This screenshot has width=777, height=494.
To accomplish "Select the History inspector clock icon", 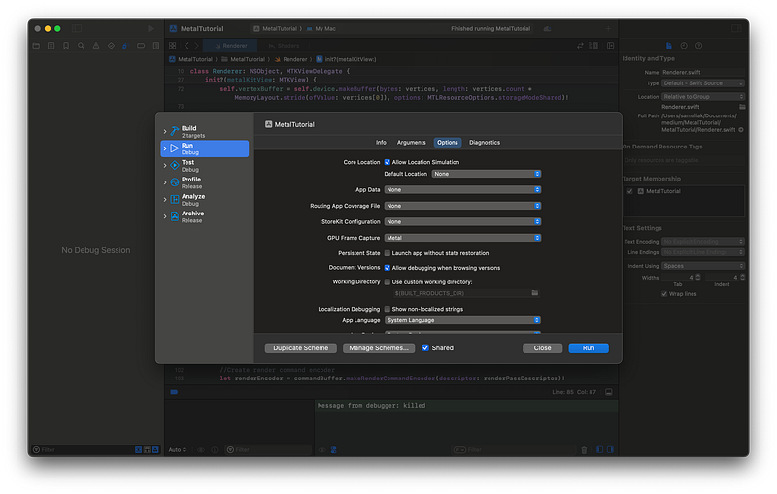I will [x=684, y=46].
